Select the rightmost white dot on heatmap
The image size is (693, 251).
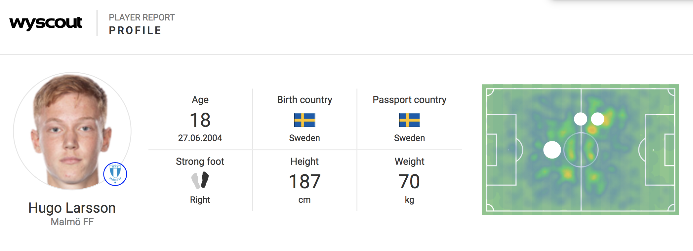coord(597,119)
